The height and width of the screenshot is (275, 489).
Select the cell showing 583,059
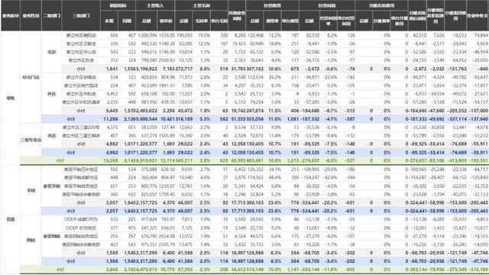click(x=149, y=128)
